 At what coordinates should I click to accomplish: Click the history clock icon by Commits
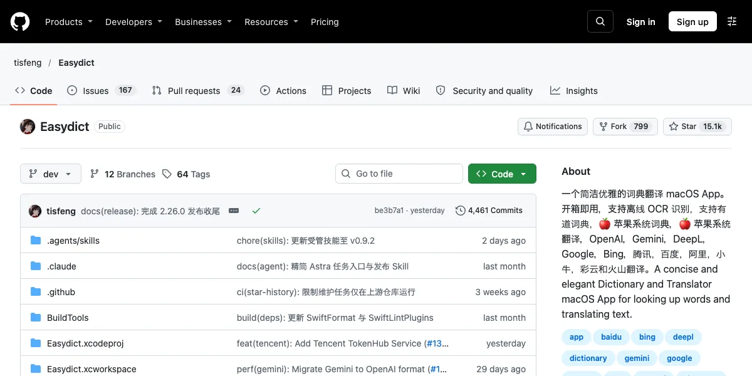[x=461, y=211]
